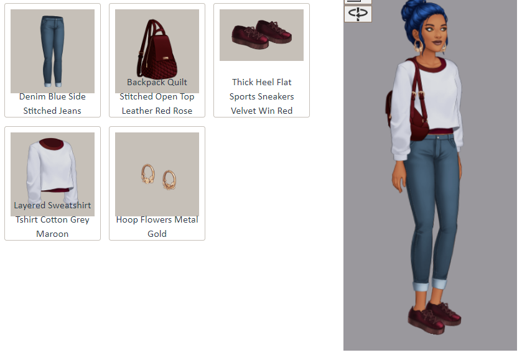Click the grey rectangle button above rotate icon

tap(358, 2)
